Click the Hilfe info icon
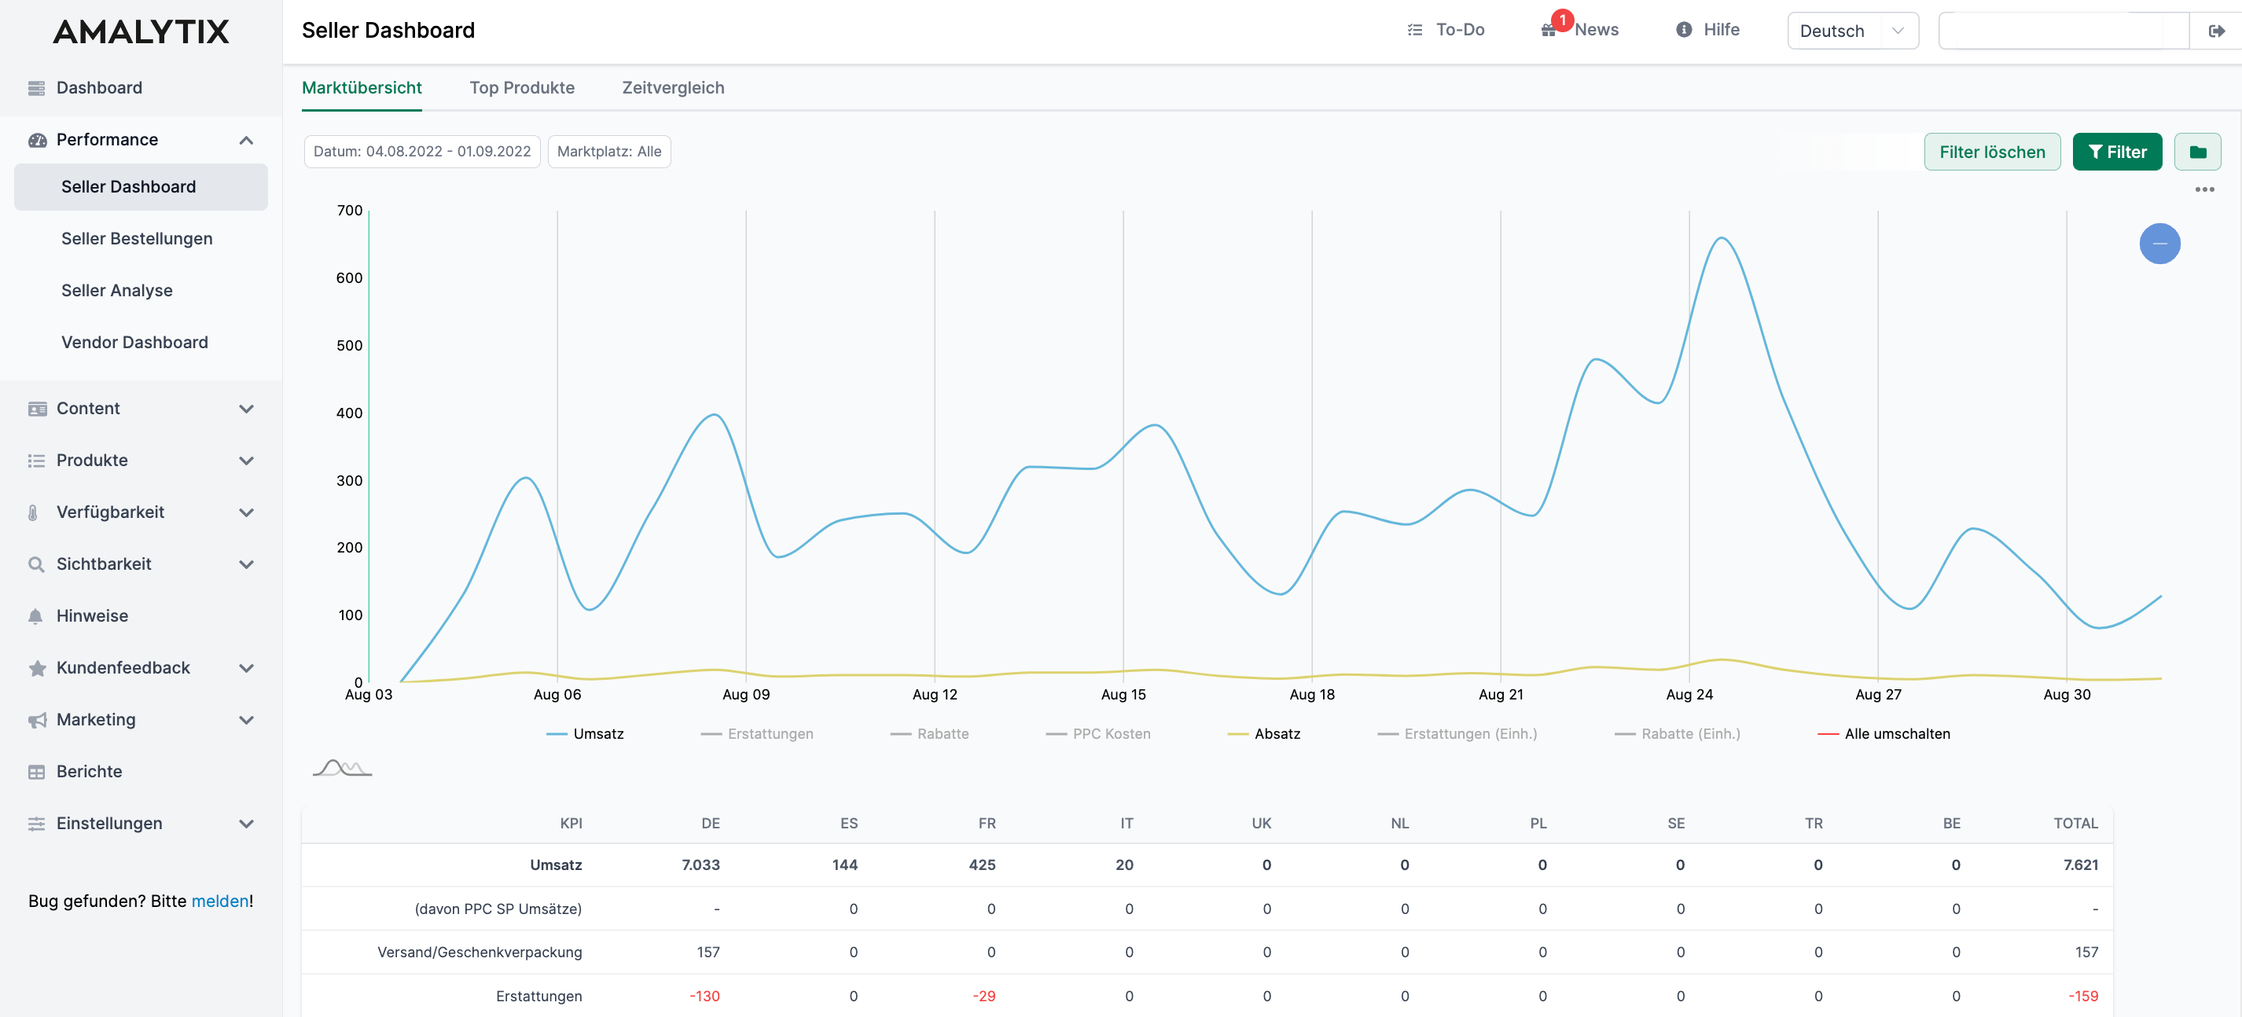The width and height of the screenshot is (2242, 1017). [1684, 30]
